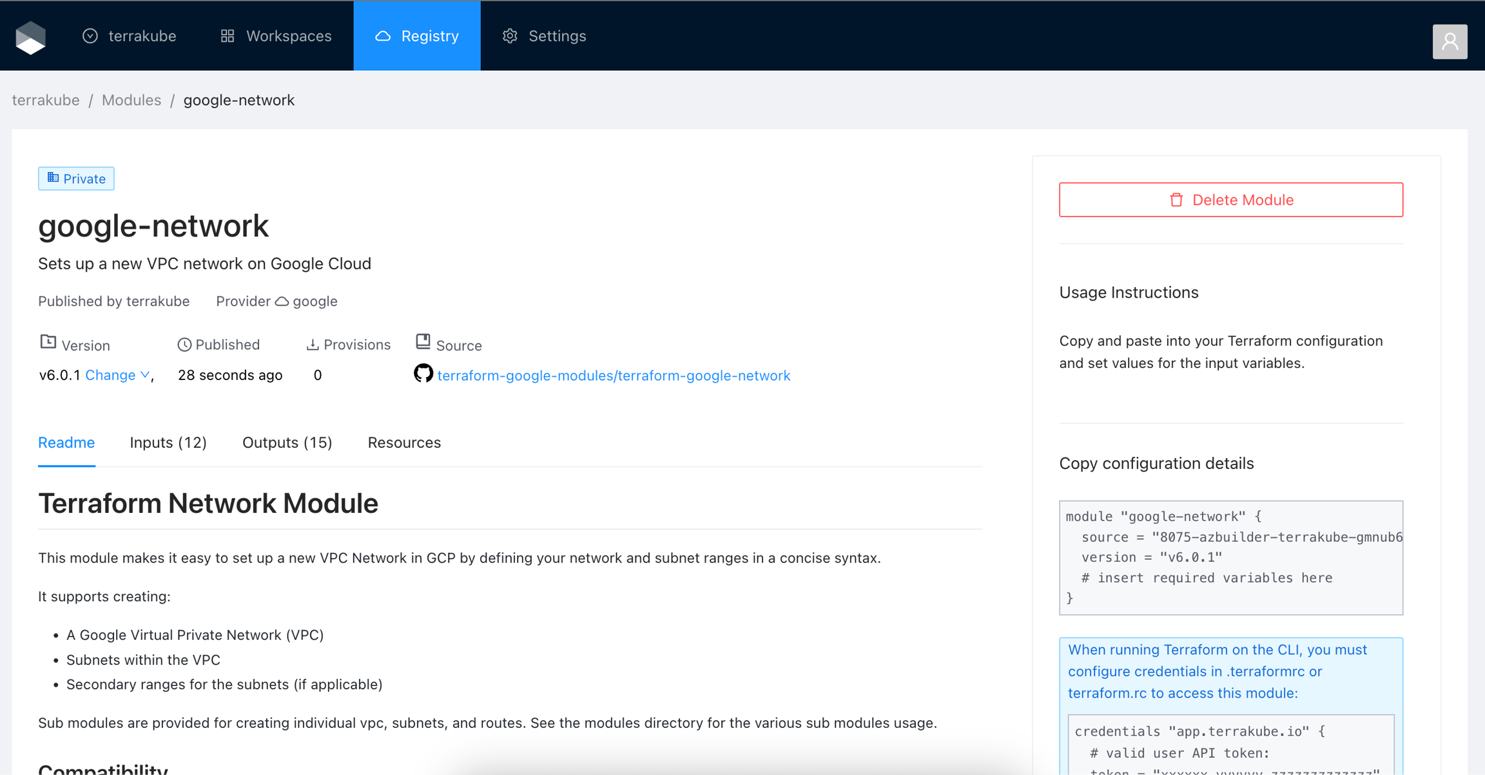Click the trash icon in Delete Module
Screen dimensions: 1485x775
(x=1176, y=200)
